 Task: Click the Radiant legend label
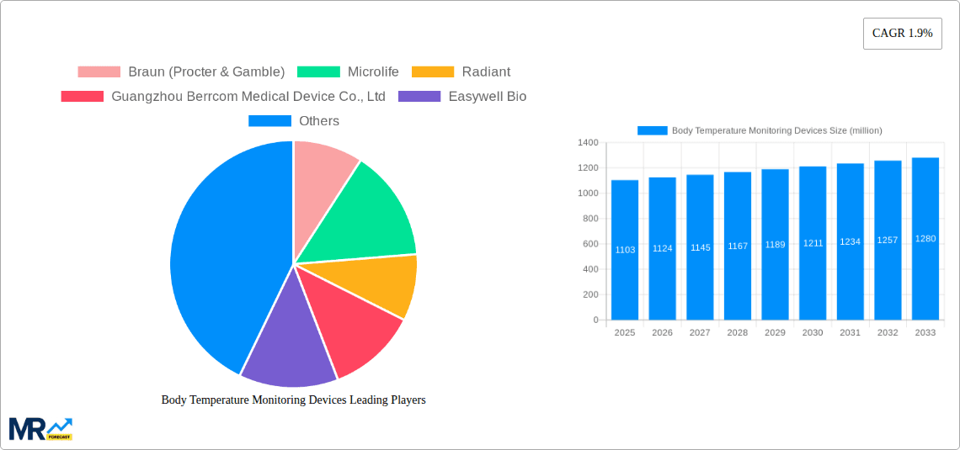(486, 72)
